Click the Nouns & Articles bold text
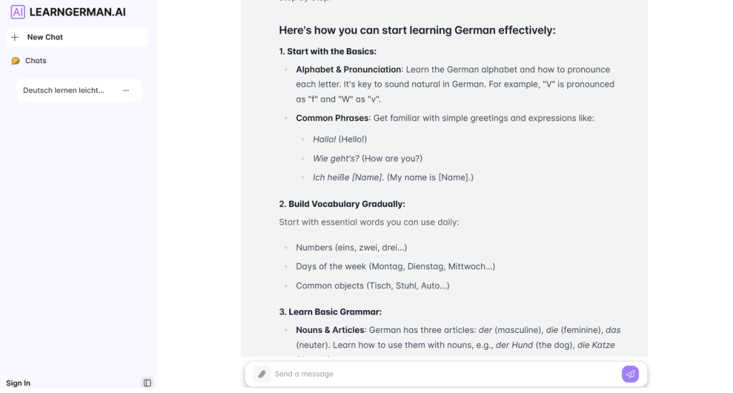This screenshot has height=393, width=733. coord(330,330)
